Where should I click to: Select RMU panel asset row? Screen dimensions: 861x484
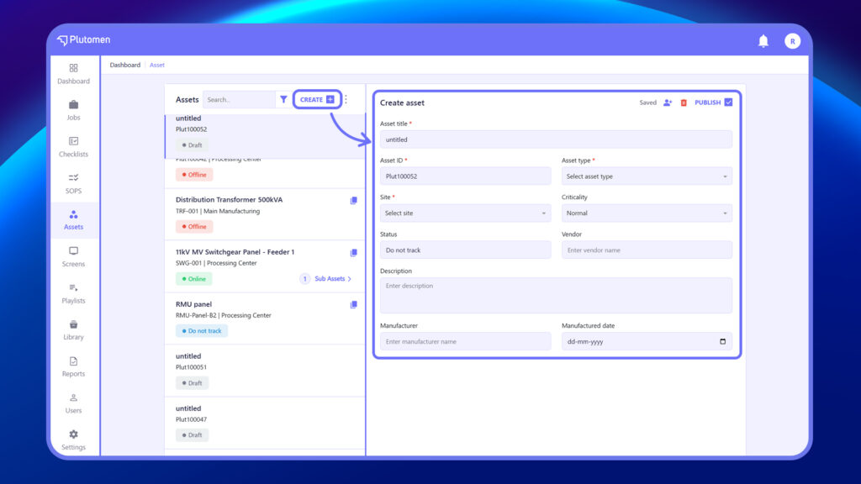[265, 318]
